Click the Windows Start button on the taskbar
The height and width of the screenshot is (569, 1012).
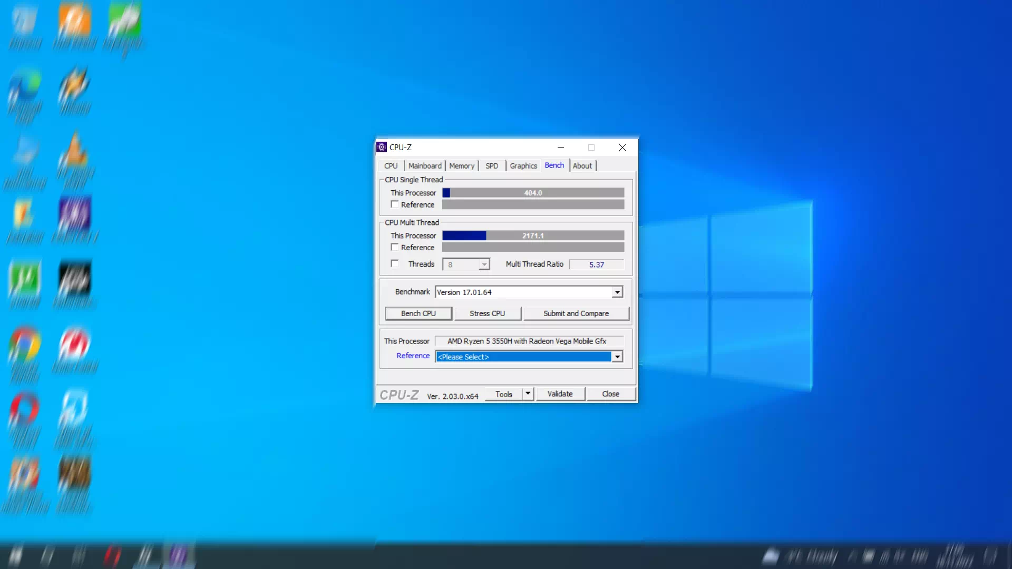pos(16,556)
